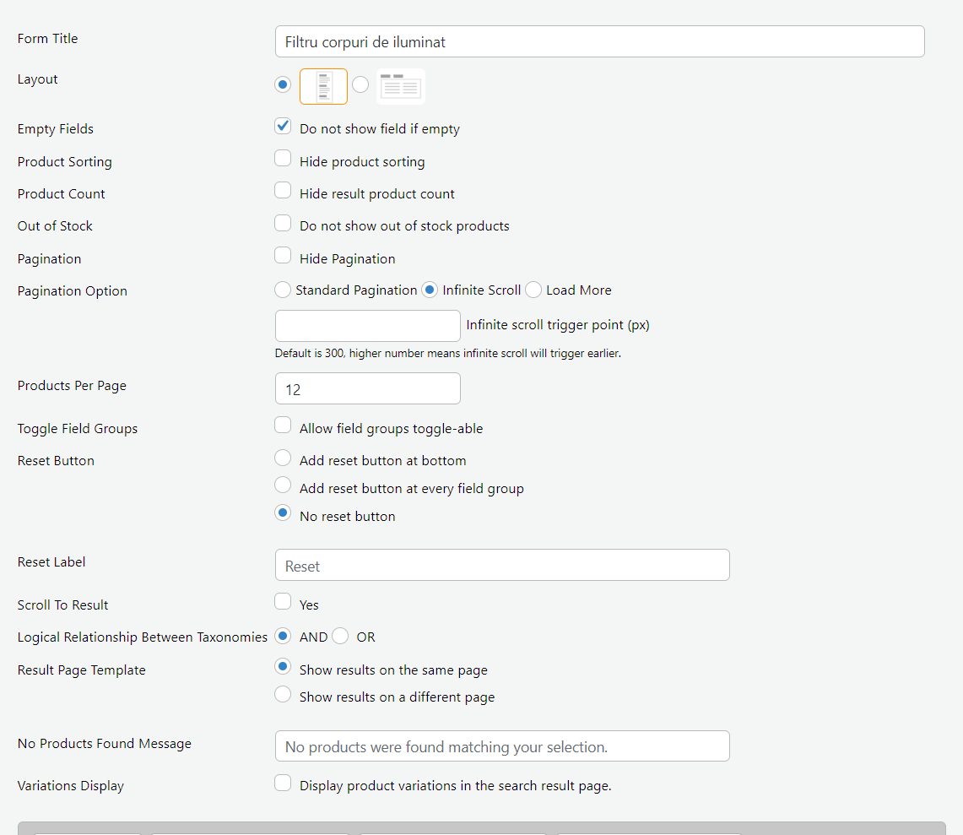963x835 pixels.
Task: Set taxonomy relationship to OR
Action: tap(340, 636)
